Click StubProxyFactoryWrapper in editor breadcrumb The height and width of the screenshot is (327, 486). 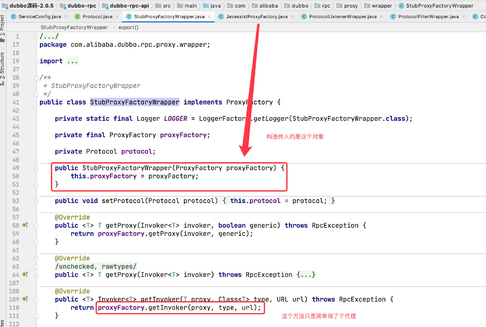(x=74, y=27)
